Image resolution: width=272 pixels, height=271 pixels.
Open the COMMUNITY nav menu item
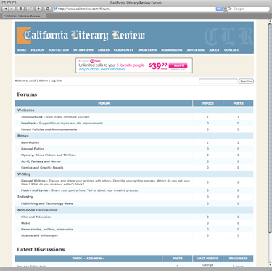coord(123,50)
